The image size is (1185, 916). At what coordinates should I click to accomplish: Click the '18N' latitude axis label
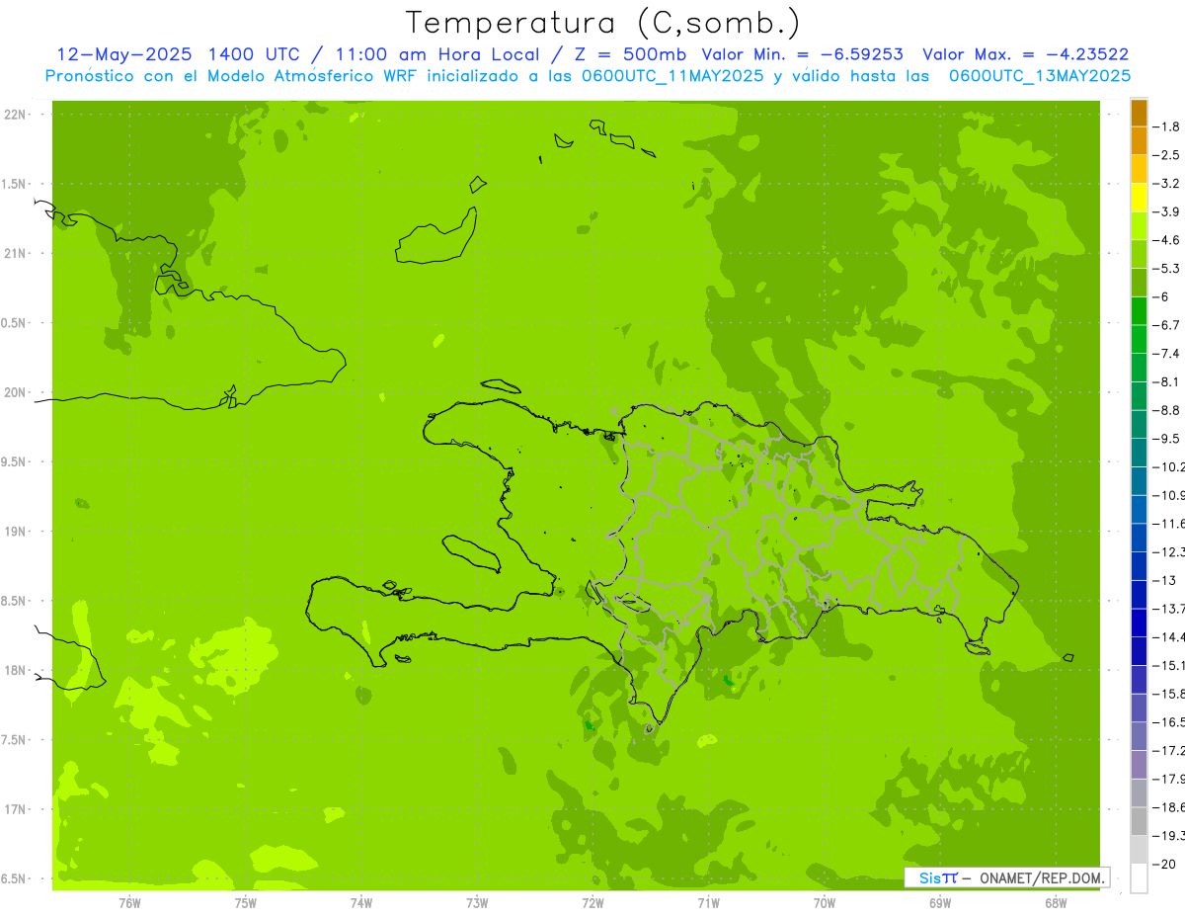[16, 671]
